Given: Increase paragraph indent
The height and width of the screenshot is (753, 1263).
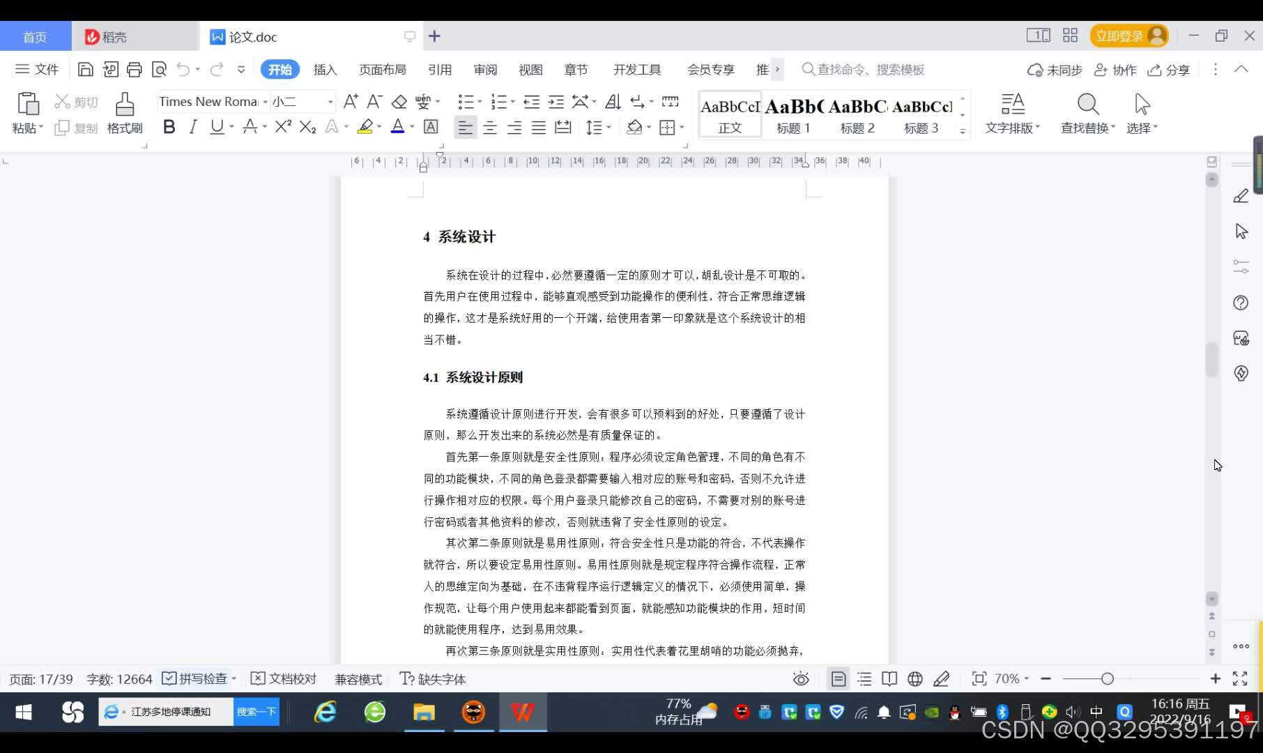Looking at the screenshot, I should 556,102.
